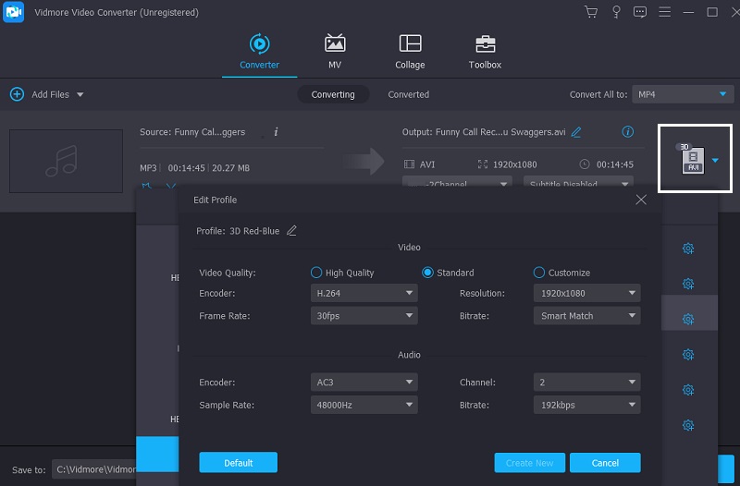Click the Add Files plus icon
The height and width of the screenshot is (486, 740).
click(x=17, y=94)
